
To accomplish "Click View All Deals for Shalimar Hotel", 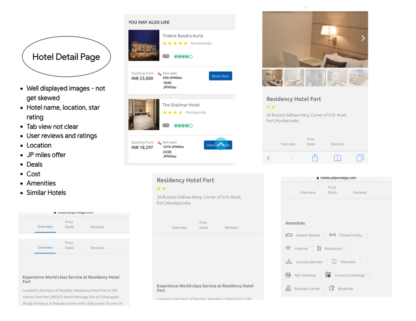I will tap(218, 145).
